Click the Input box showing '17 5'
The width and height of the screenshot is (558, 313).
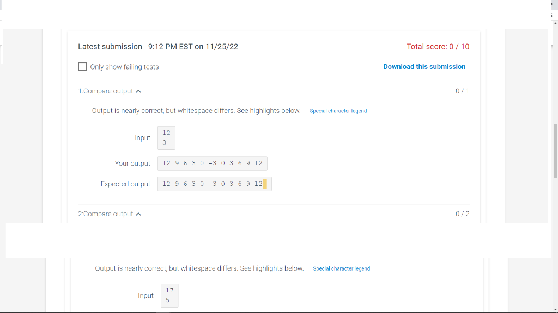(169, 295)
